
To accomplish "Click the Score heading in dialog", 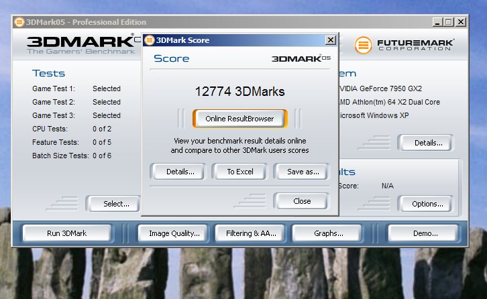I will pyautogui.click(x=172, y=58).
